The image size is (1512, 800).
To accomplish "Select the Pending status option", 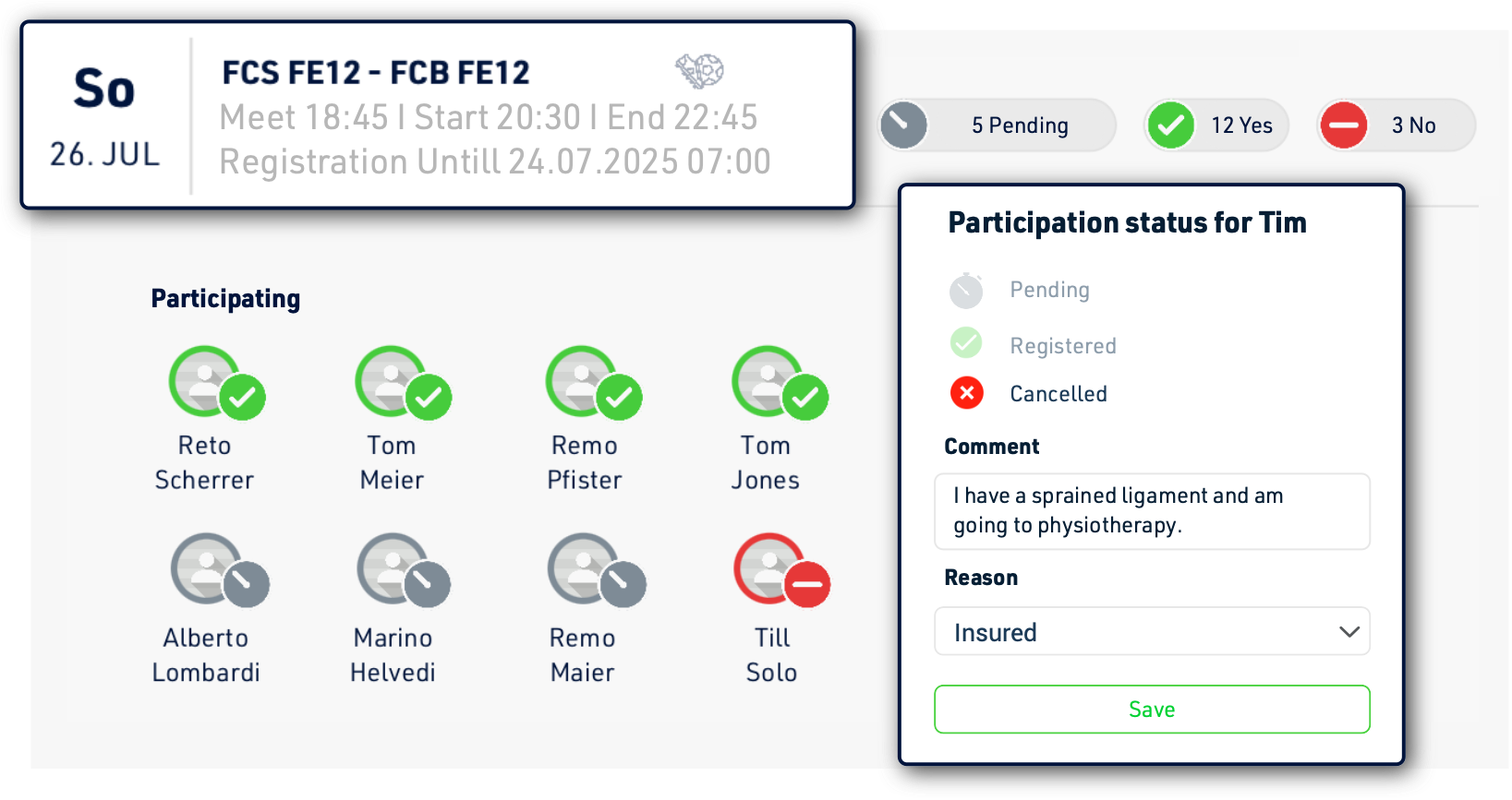I will point(1049,291).
